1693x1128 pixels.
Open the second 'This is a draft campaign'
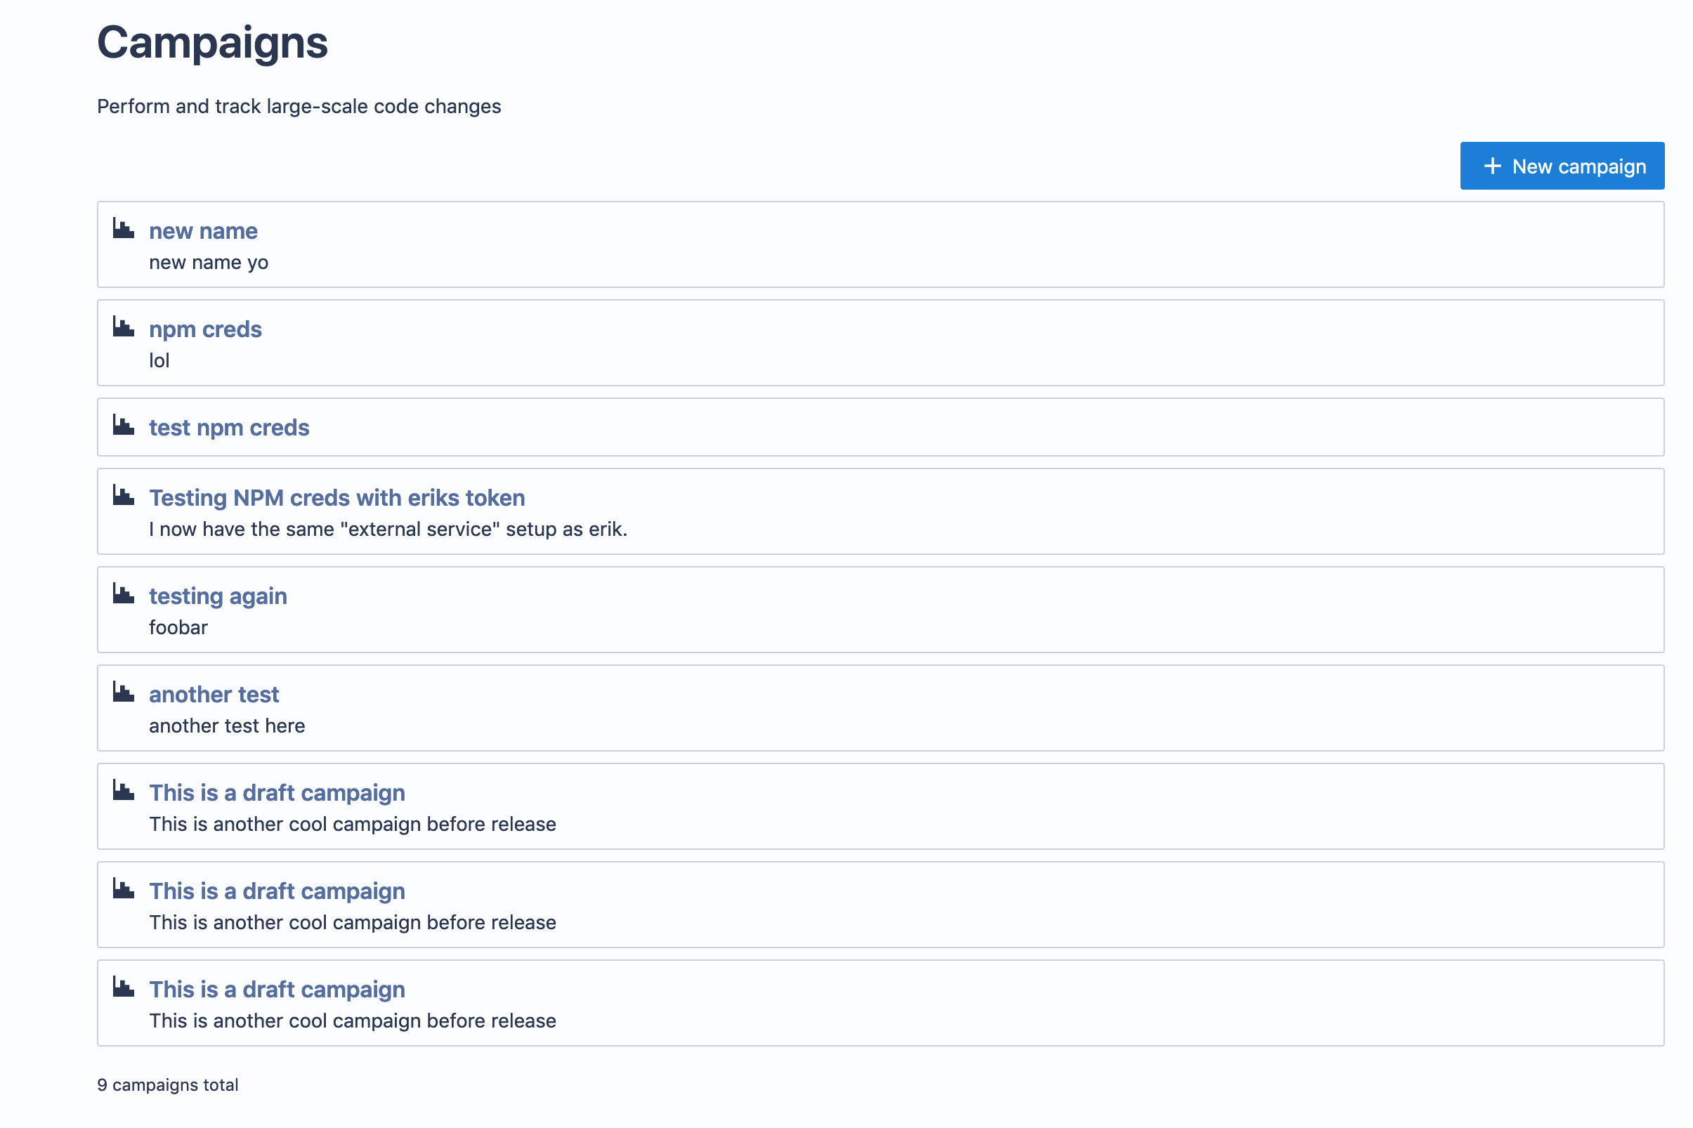277,891
